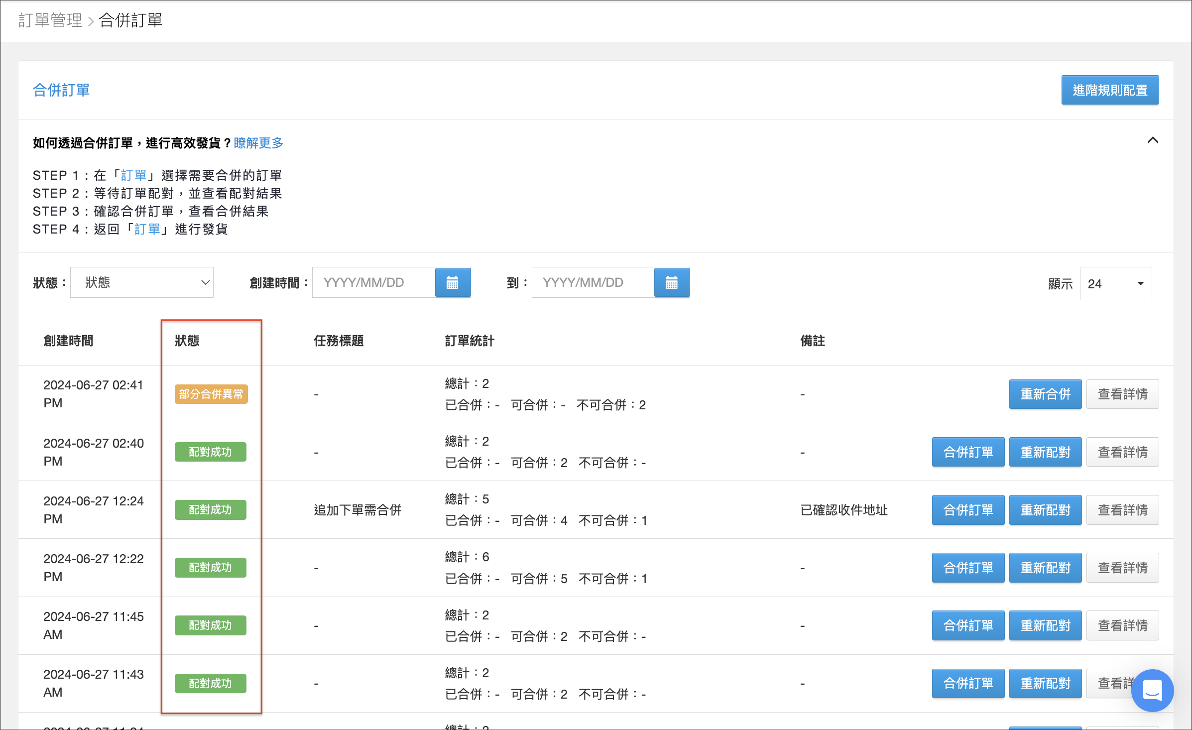Go to 訂單管理 breadcrumb
Image resolution: width=1192 pixels, height=730 pixels.
point(50,20)
